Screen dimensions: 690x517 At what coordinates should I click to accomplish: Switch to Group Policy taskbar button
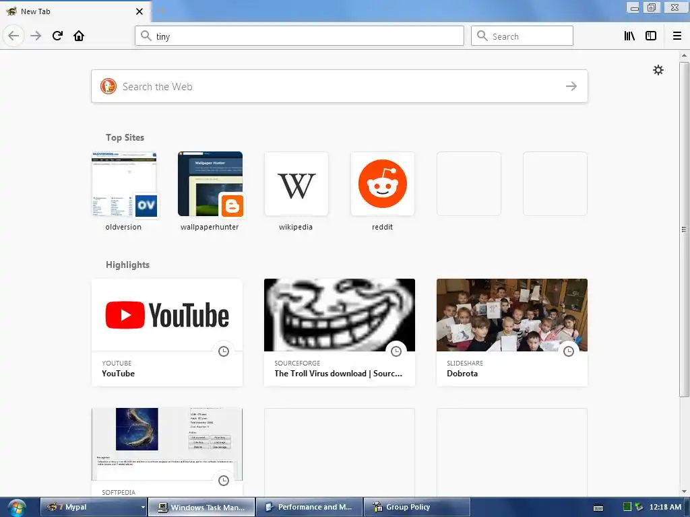pyautogui.click(x=416, y=507)
